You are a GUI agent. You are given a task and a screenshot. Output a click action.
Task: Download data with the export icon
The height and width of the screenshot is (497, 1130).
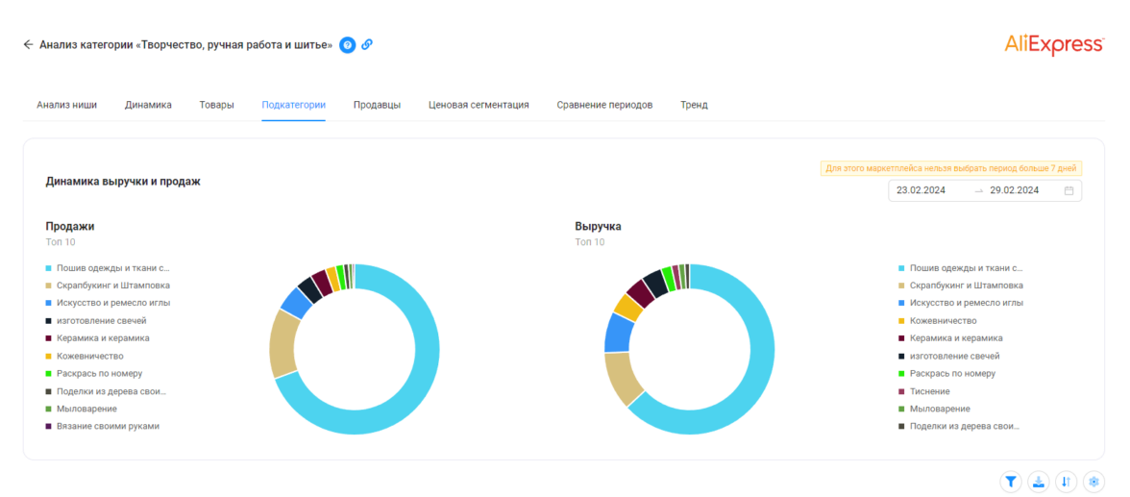pos(1039,481)
